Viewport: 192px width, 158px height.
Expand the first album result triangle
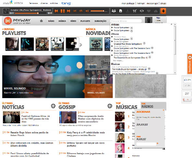coord(112,37)
